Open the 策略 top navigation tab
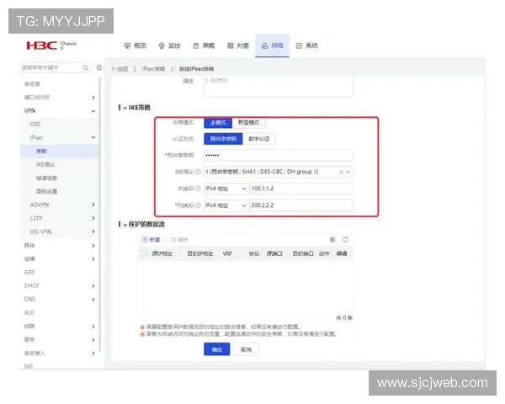 pos(204,45)
